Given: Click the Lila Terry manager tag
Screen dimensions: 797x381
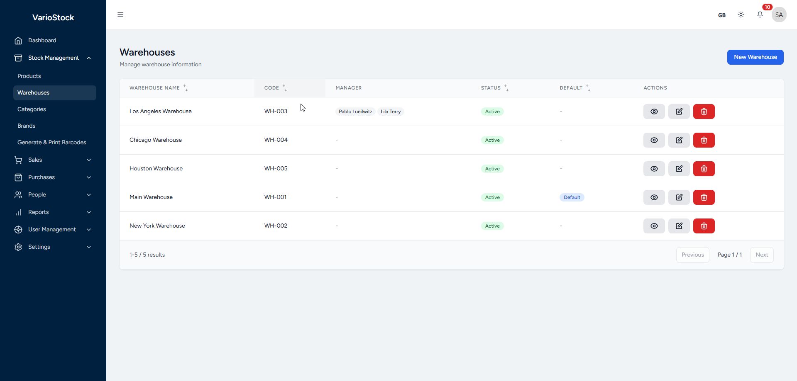Looking at the screenshot, I should 391,112.
